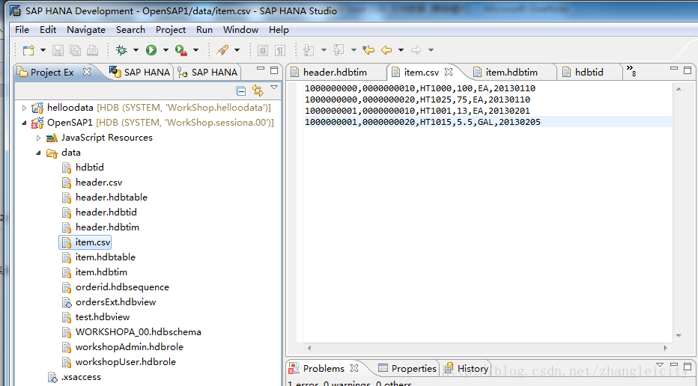Click the Previous Annotation icon
Image resolution: width=698 pixels, height=386 pixels.
339,50
